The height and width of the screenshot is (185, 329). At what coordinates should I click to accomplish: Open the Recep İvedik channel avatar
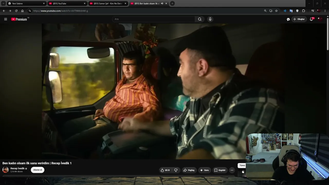5,170
